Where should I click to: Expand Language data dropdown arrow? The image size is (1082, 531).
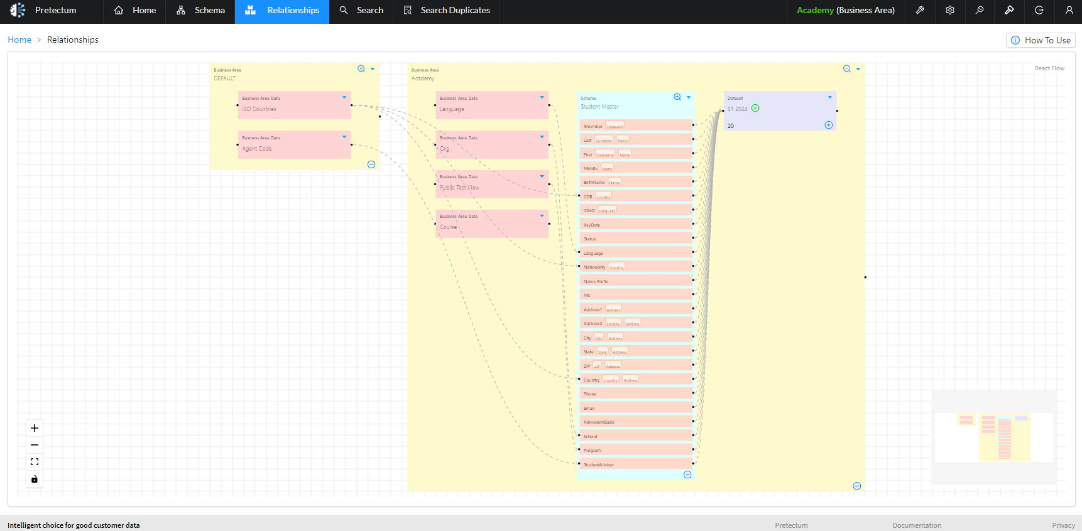pyautogui.click(x=542, y=97)
